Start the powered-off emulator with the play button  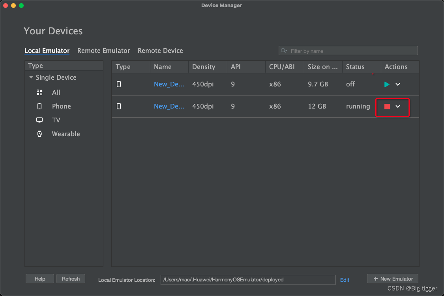[x=386, y=84]
